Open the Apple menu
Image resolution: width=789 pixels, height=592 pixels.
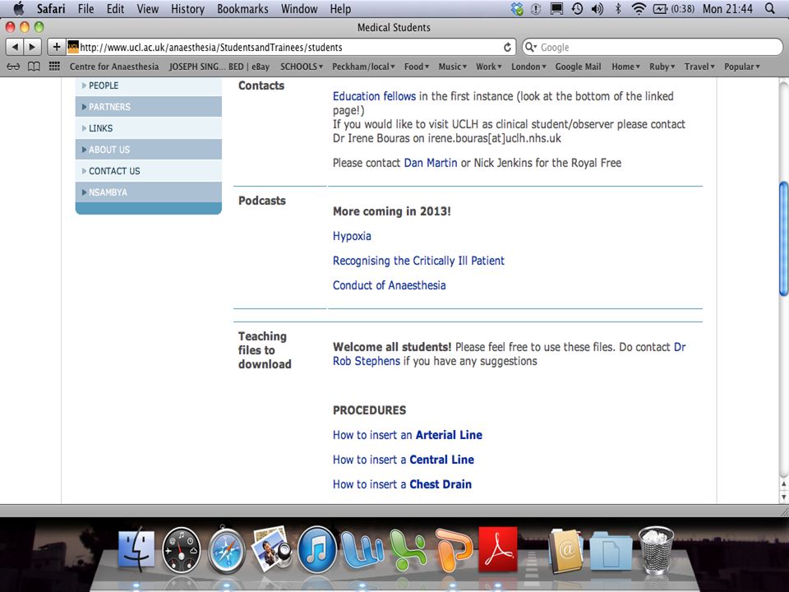tap(19, 8)
